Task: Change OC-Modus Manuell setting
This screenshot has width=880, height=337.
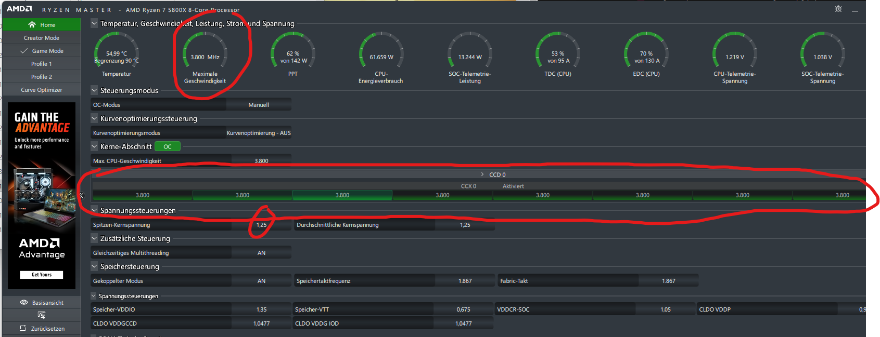Action: point(259,105)
